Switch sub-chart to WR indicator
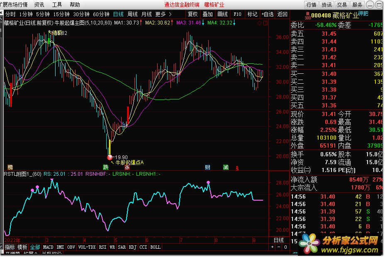The height and width of the screenshot is (257, 385). (112, 247)
